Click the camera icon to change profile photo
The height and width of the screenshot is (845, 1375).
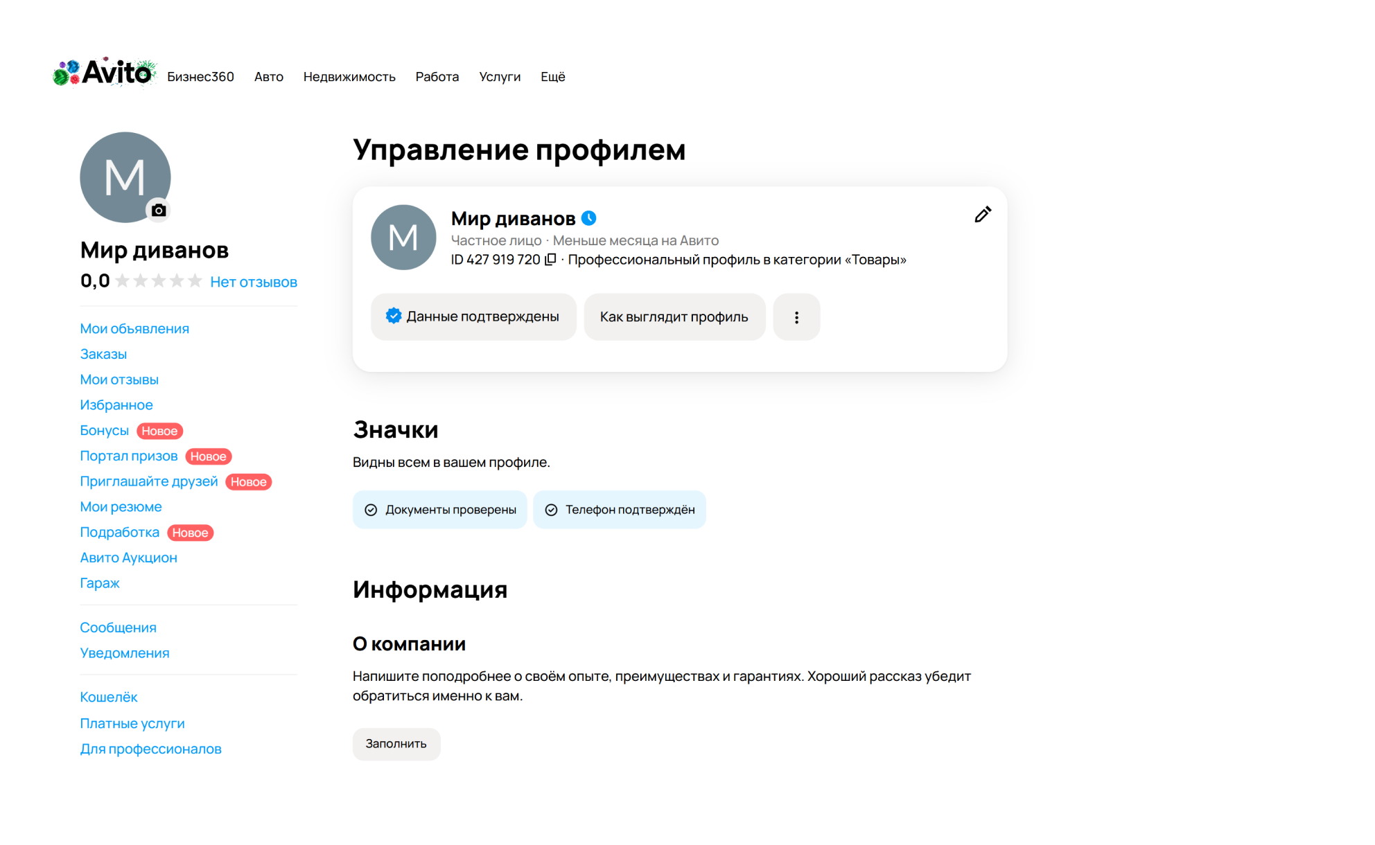click(159, 209)
